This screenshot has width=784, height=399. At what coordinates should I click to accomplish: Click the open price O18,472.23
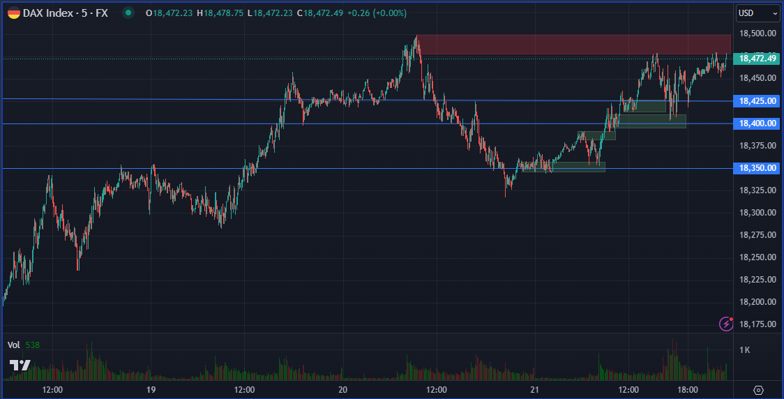coord(169,13)
